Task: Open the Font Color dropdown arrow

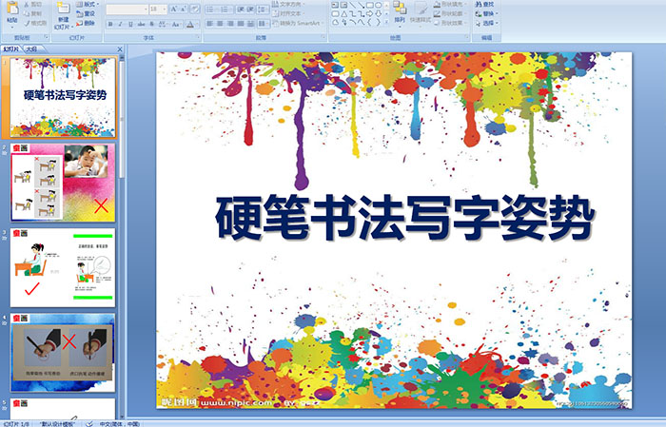Action: 197,24
